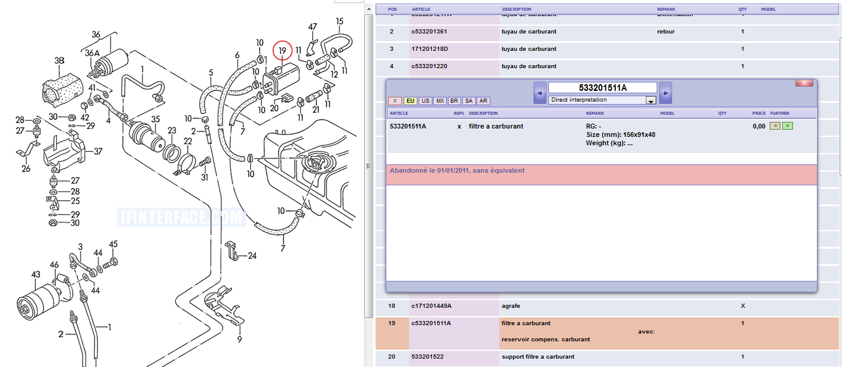This screenshot has width=842, height=367.
Task: Click callout 22 on the diagram
Action: (187, 142)
